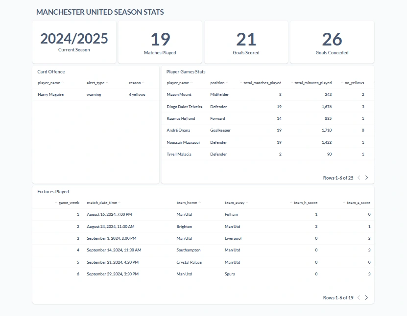
Task: Click the September 21, 2024, 4:30 PM fixture date
Action: pyautogui.click(x=113, y=262)
